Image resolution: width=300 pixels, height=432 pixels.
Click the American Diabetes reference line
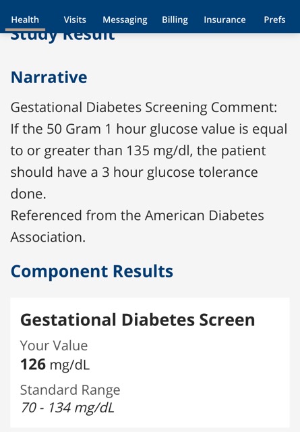137,215
